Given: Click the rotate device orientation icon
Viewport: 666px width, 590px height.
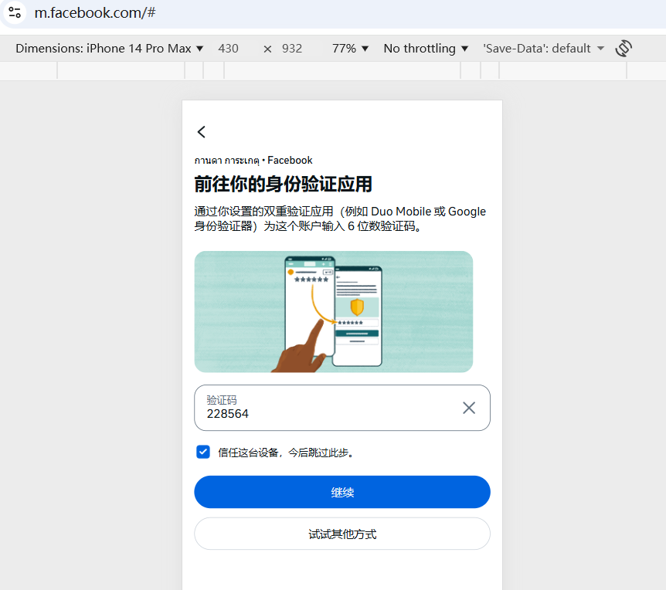Looking at the screenshot, I should point(624,49).
